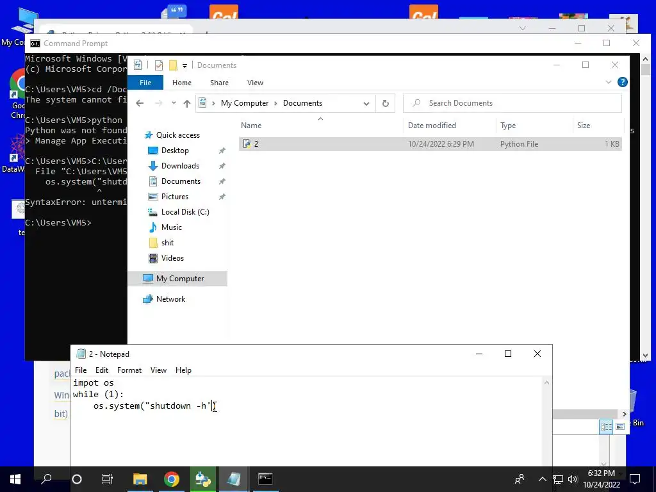This screenshot has width=656, height=492.
Task: Go back in File Explorer
Action: click(x=140, y=103)
